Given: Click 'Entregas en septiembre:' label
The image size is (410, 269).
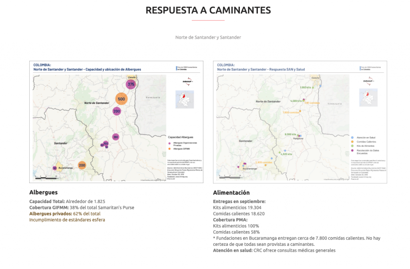Looking at the screenshot, I should click(239, 201).
